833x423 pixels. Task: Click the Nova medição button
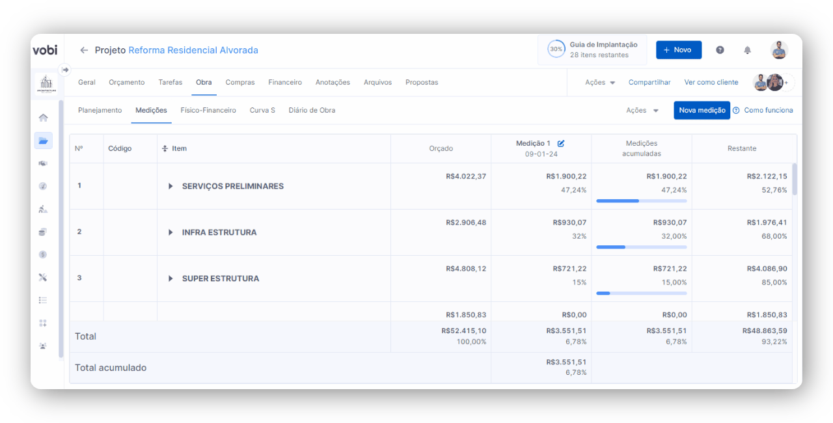point(702,111)
